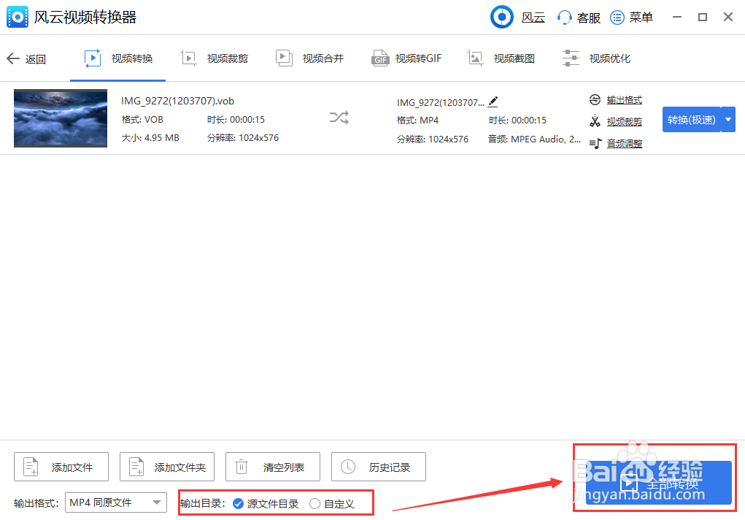Open the 输出格式 link

625,100
